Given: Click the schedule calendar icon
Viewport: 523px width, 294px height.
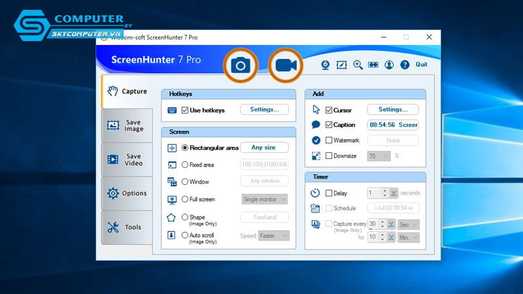Looking at the screenshot, I should click(x=315, y=208).
